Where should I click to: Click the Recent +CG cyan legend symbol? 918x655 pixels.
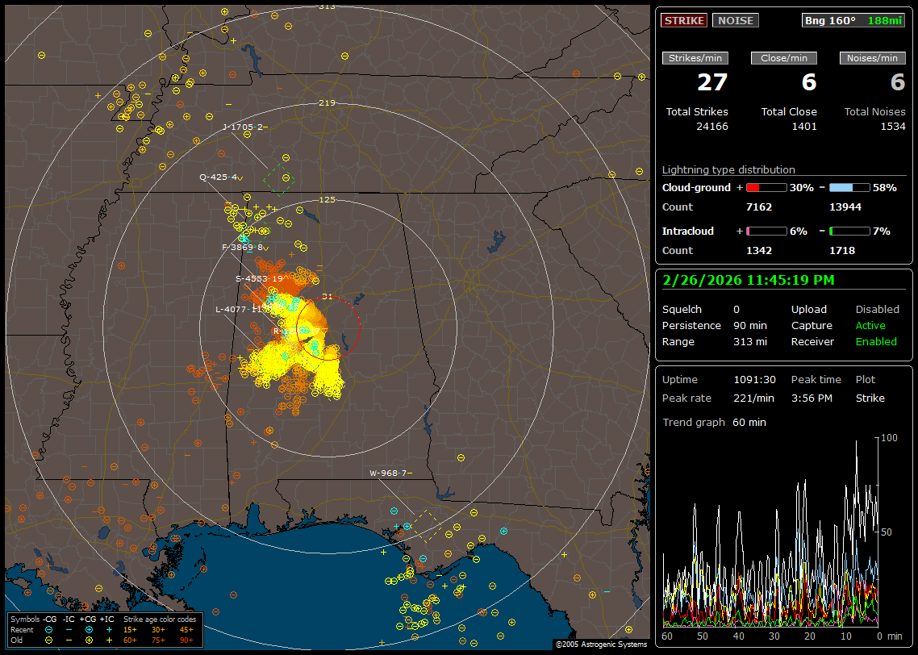89,629
